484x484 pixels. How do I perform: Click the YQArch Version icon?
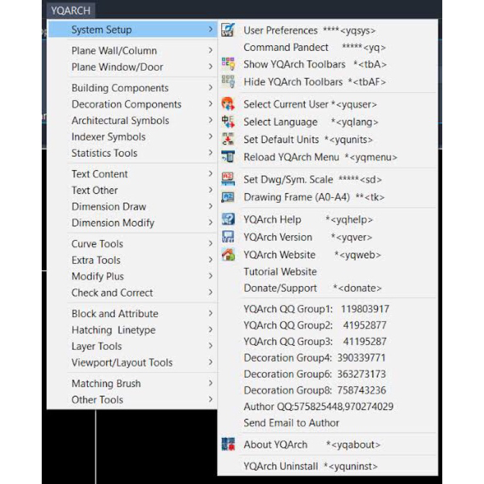coord(228,237)
